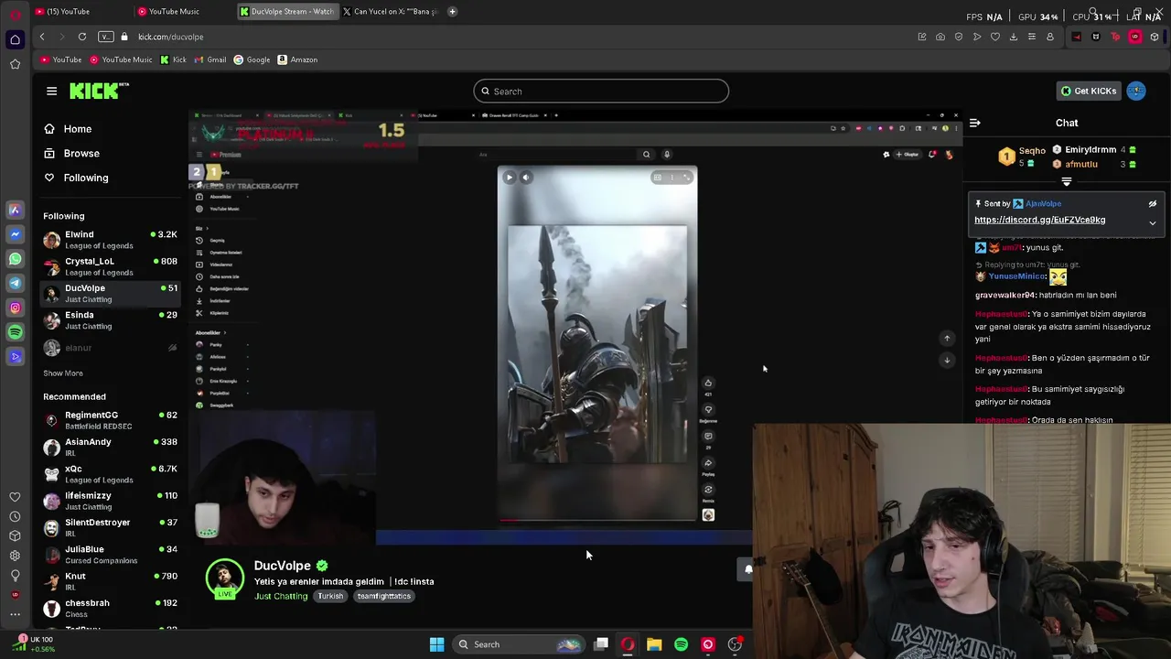
Task: Collapse the chat panel icon
Action: [x=975, y=123]
